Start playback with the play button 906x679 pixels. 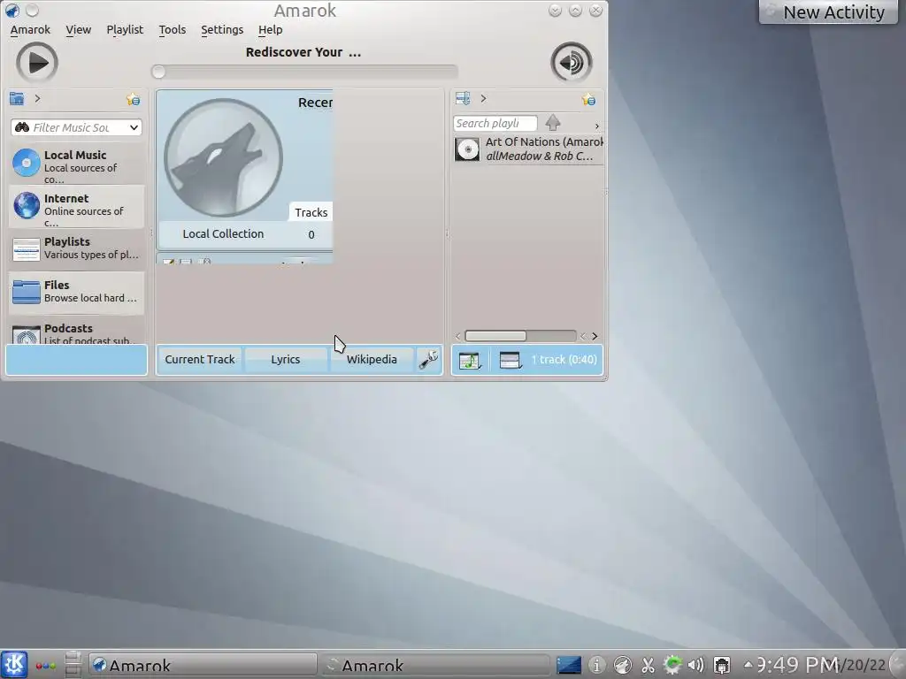[37, 63]
